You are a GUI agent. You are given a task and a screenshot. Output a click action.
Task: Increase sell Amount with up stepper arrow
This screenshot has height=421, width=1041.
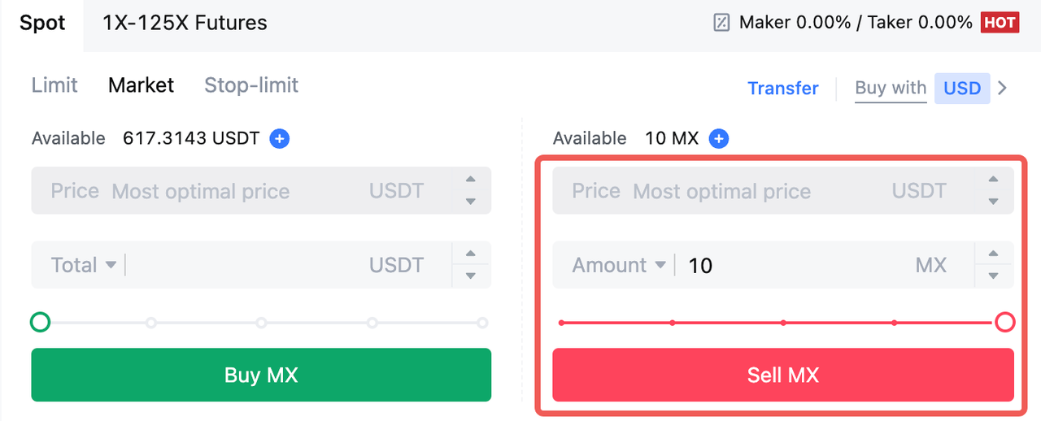(x=992, y=254)
